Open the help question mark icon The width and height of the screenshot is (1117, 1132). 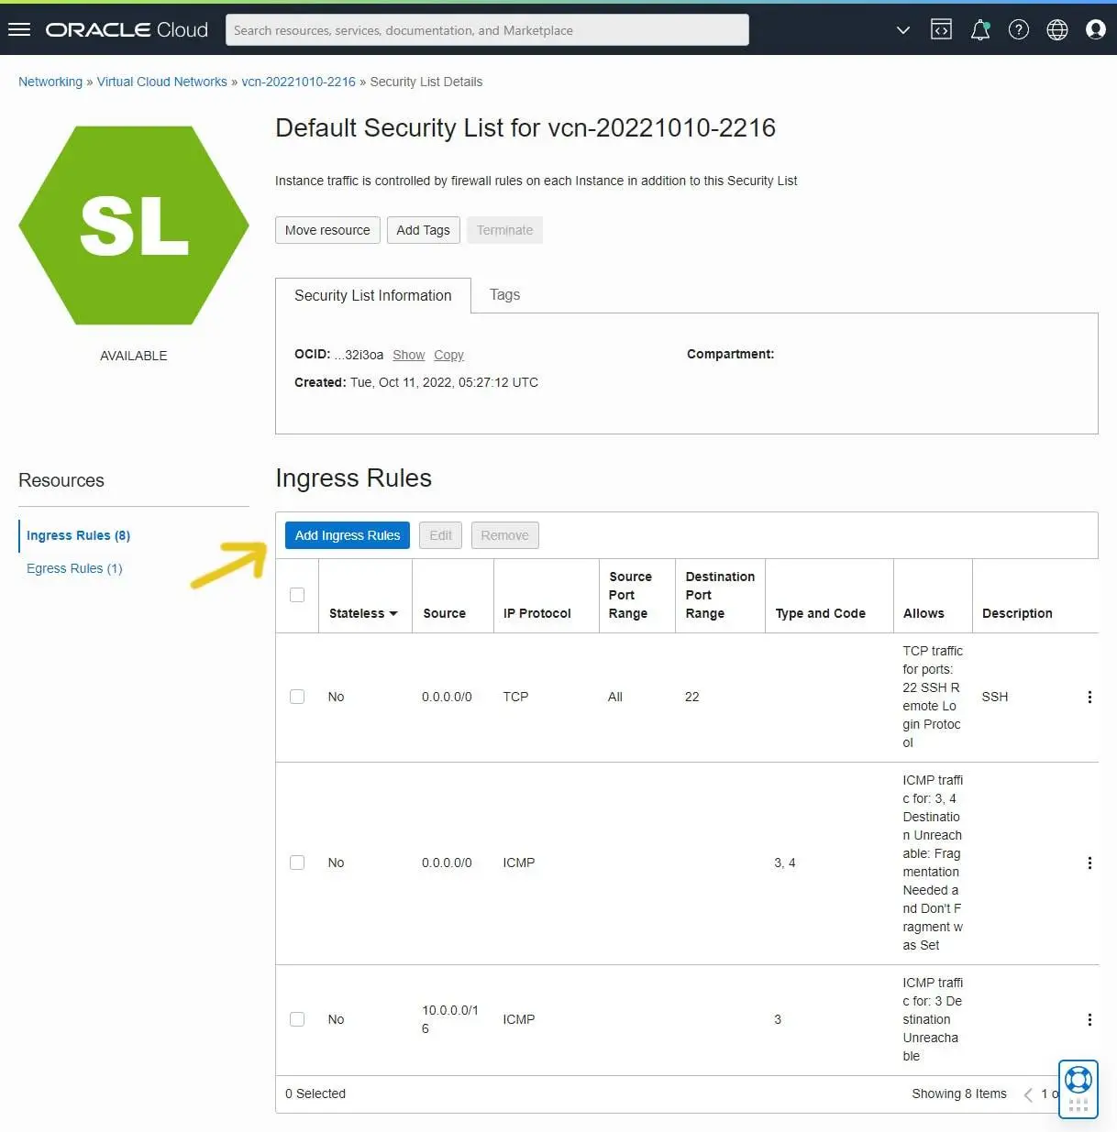(x=1019, y=30)
